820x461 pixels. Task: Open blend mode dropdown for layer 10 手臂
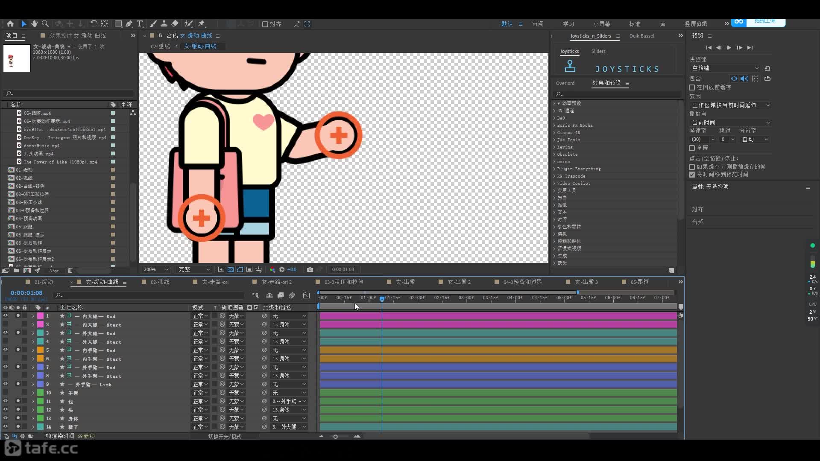(200, 393)
